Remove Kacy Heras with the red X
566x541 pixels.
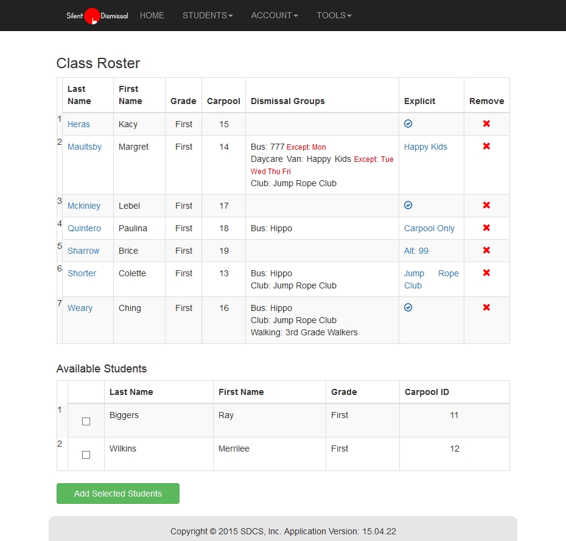coord(486,124)
